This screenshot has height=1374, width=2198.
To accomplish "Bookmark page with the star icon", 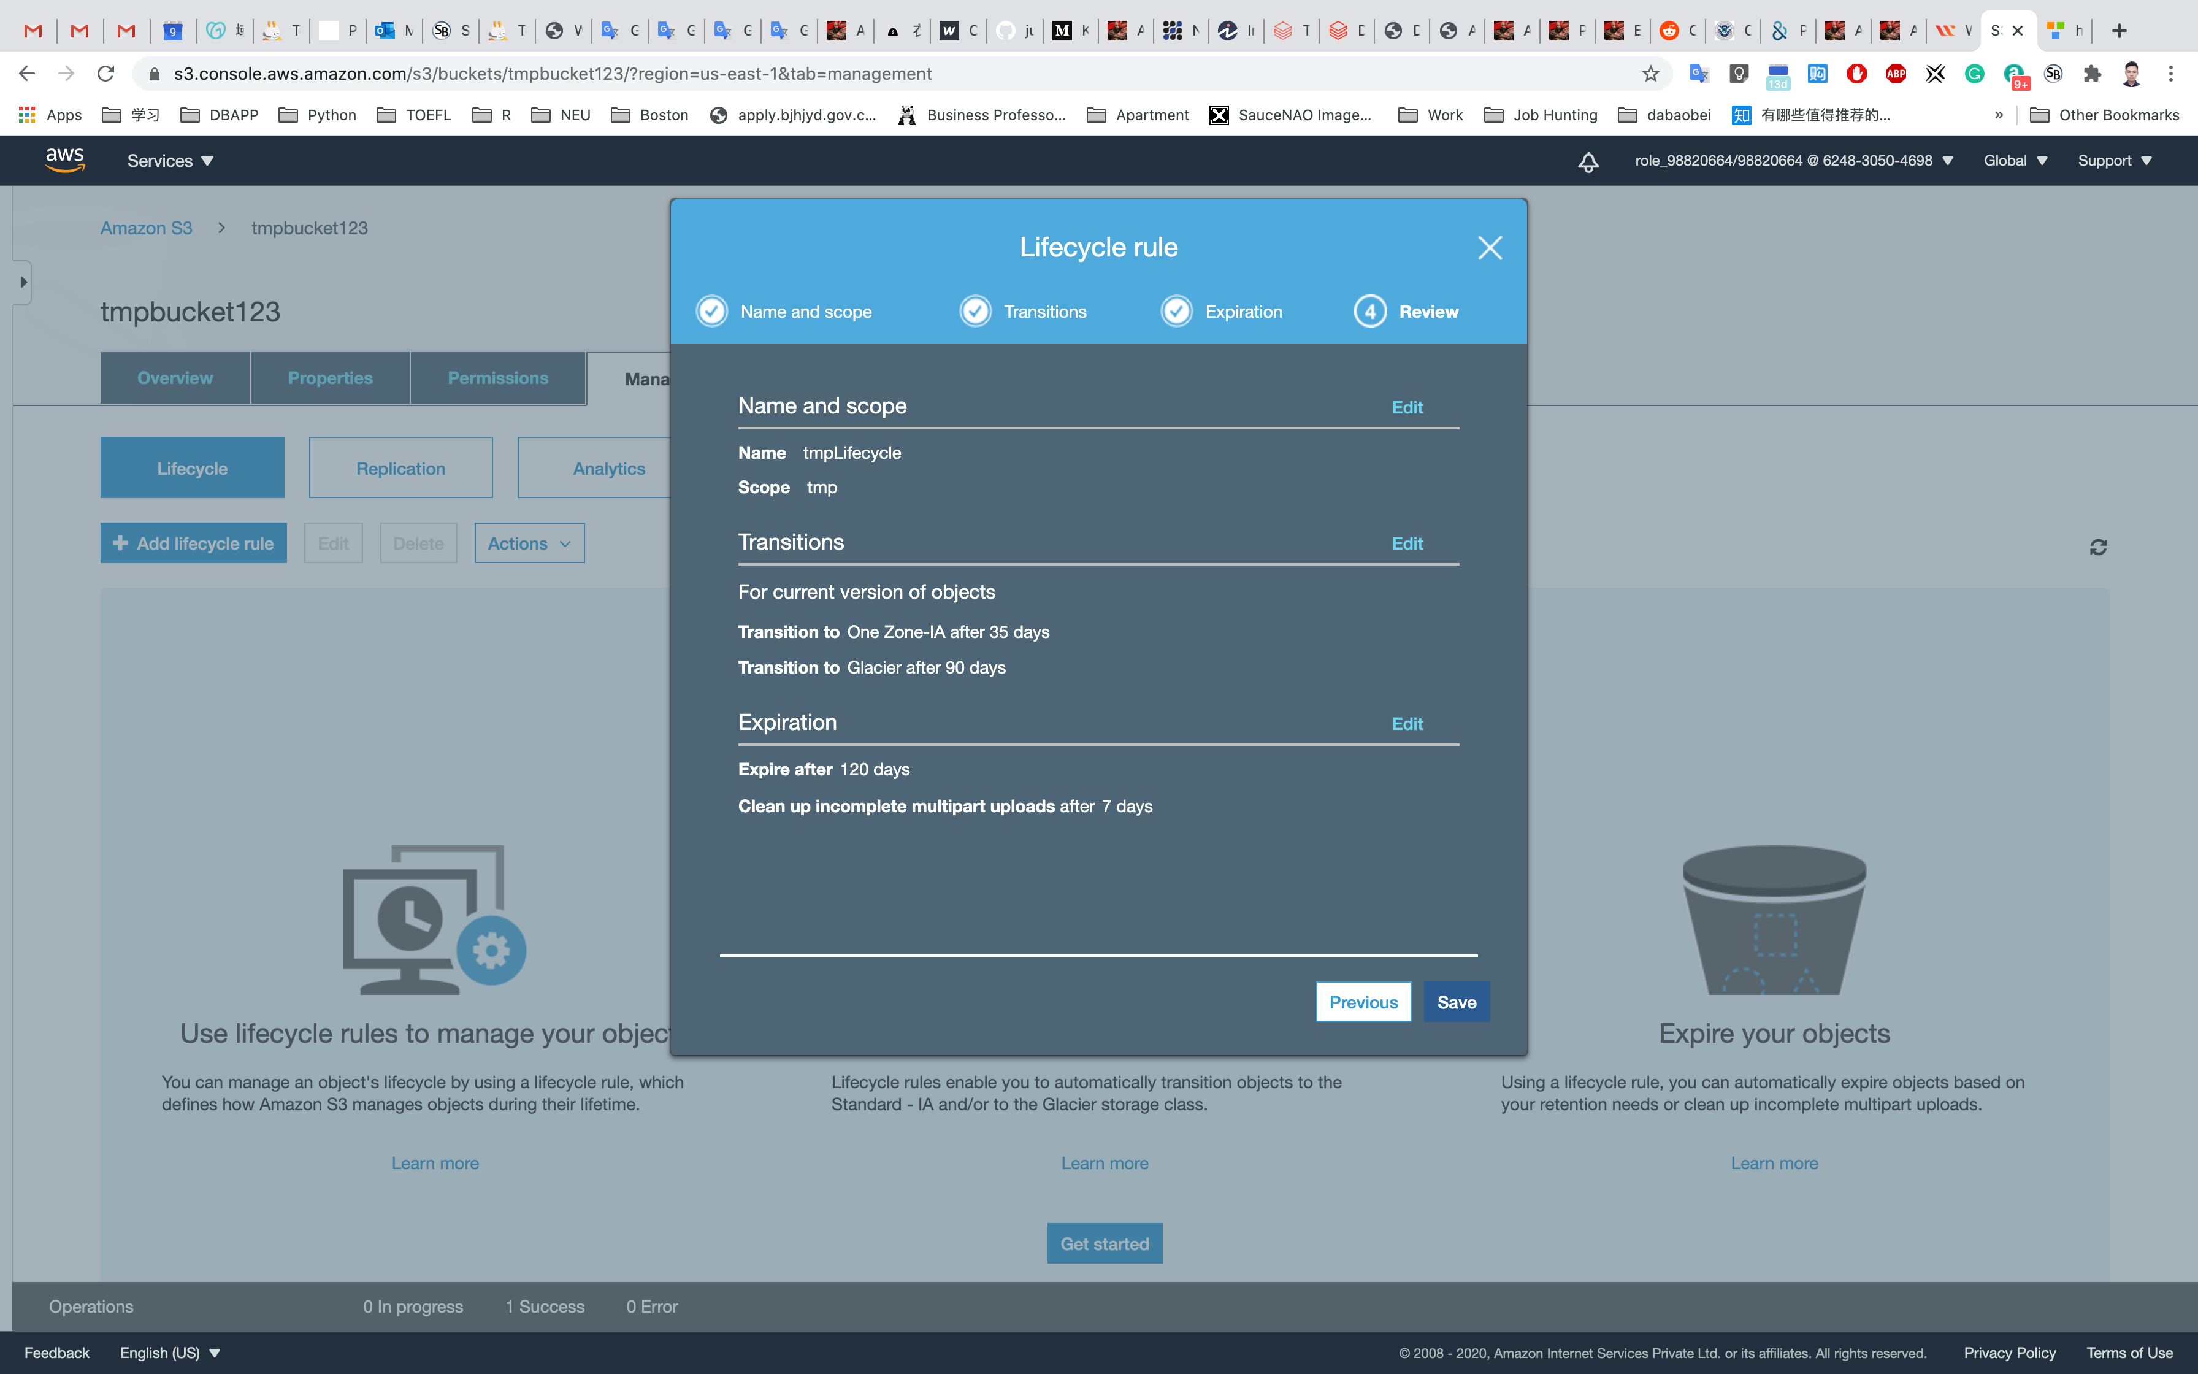I will coord(1650,74).
